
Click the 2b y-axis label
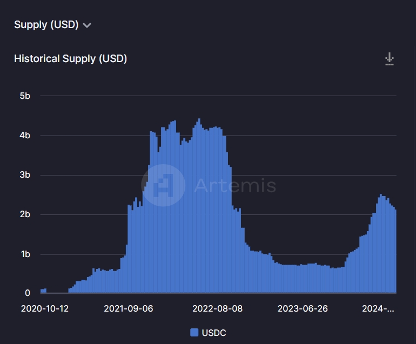tap(25, 214)
